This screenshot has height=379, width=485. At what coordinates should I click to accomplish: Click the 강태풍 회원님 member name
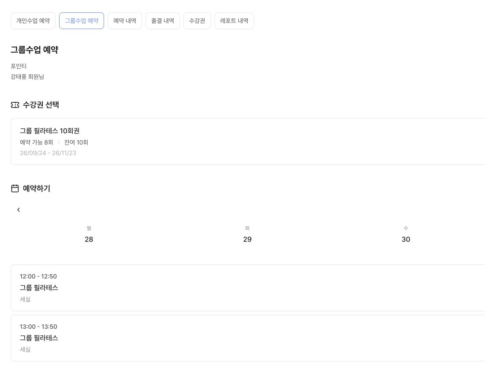pyautogui.click(x=27, y=77)
